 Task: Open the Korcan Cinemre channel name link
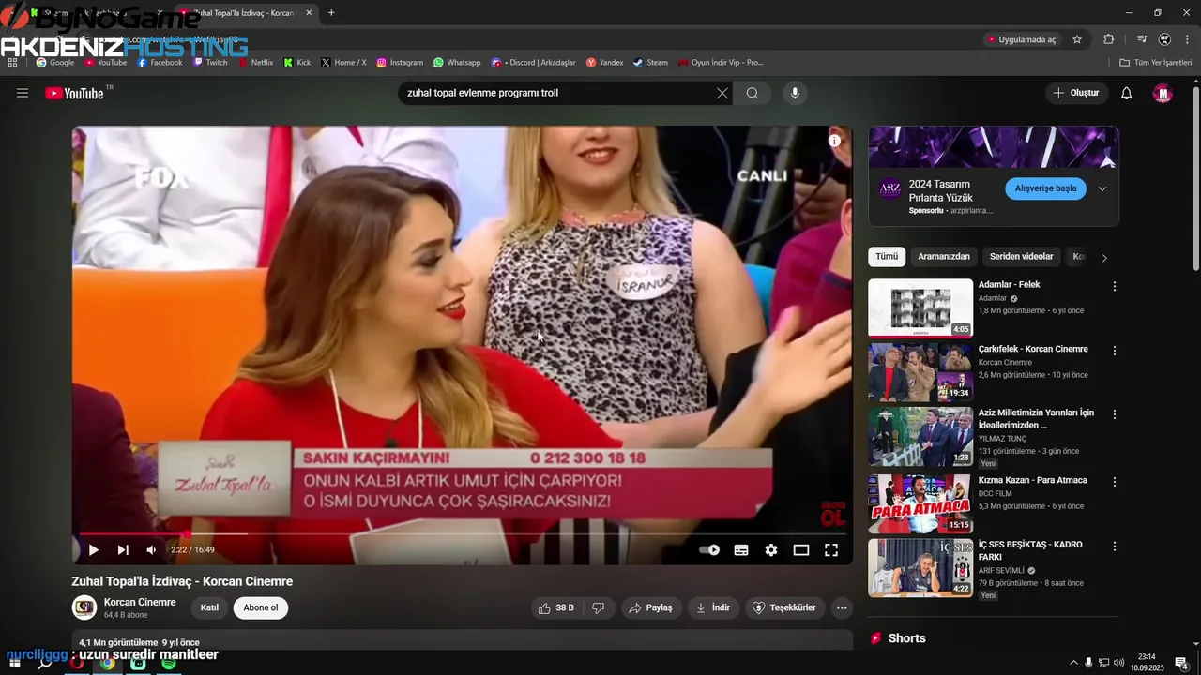[x=140, y=602]
